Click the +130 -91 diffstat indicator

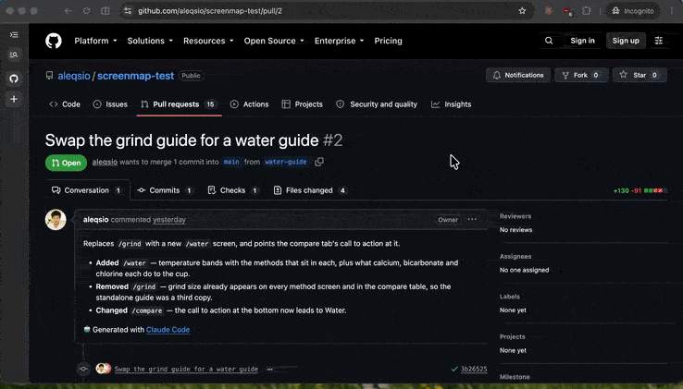pyautogui.click(x=639, y=190)
